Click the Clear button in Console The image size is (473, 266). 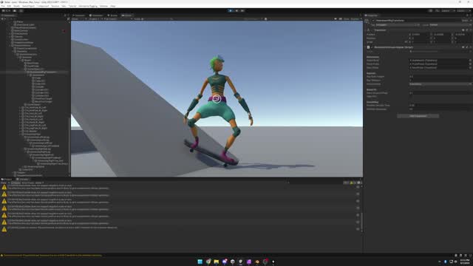[x=4, y=183]
